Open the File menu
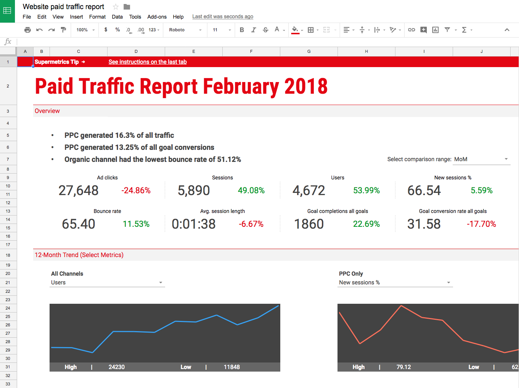This screenshot has height=388, width=519. (27, 17)
